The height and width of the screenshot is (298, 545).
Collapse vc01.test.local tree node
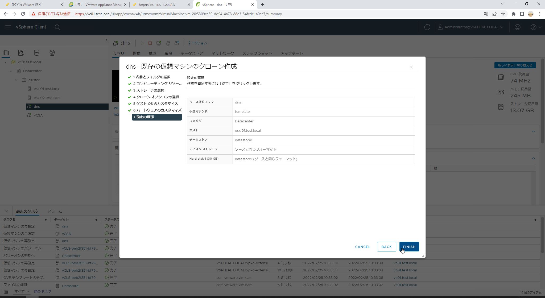tap(6, 62)
